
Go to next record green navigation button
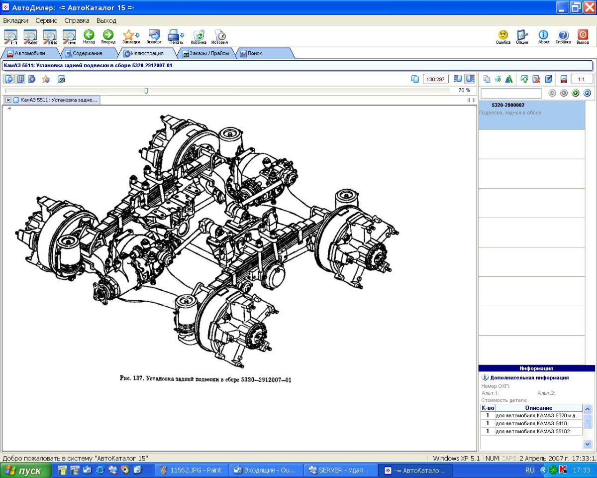(576, 93)
